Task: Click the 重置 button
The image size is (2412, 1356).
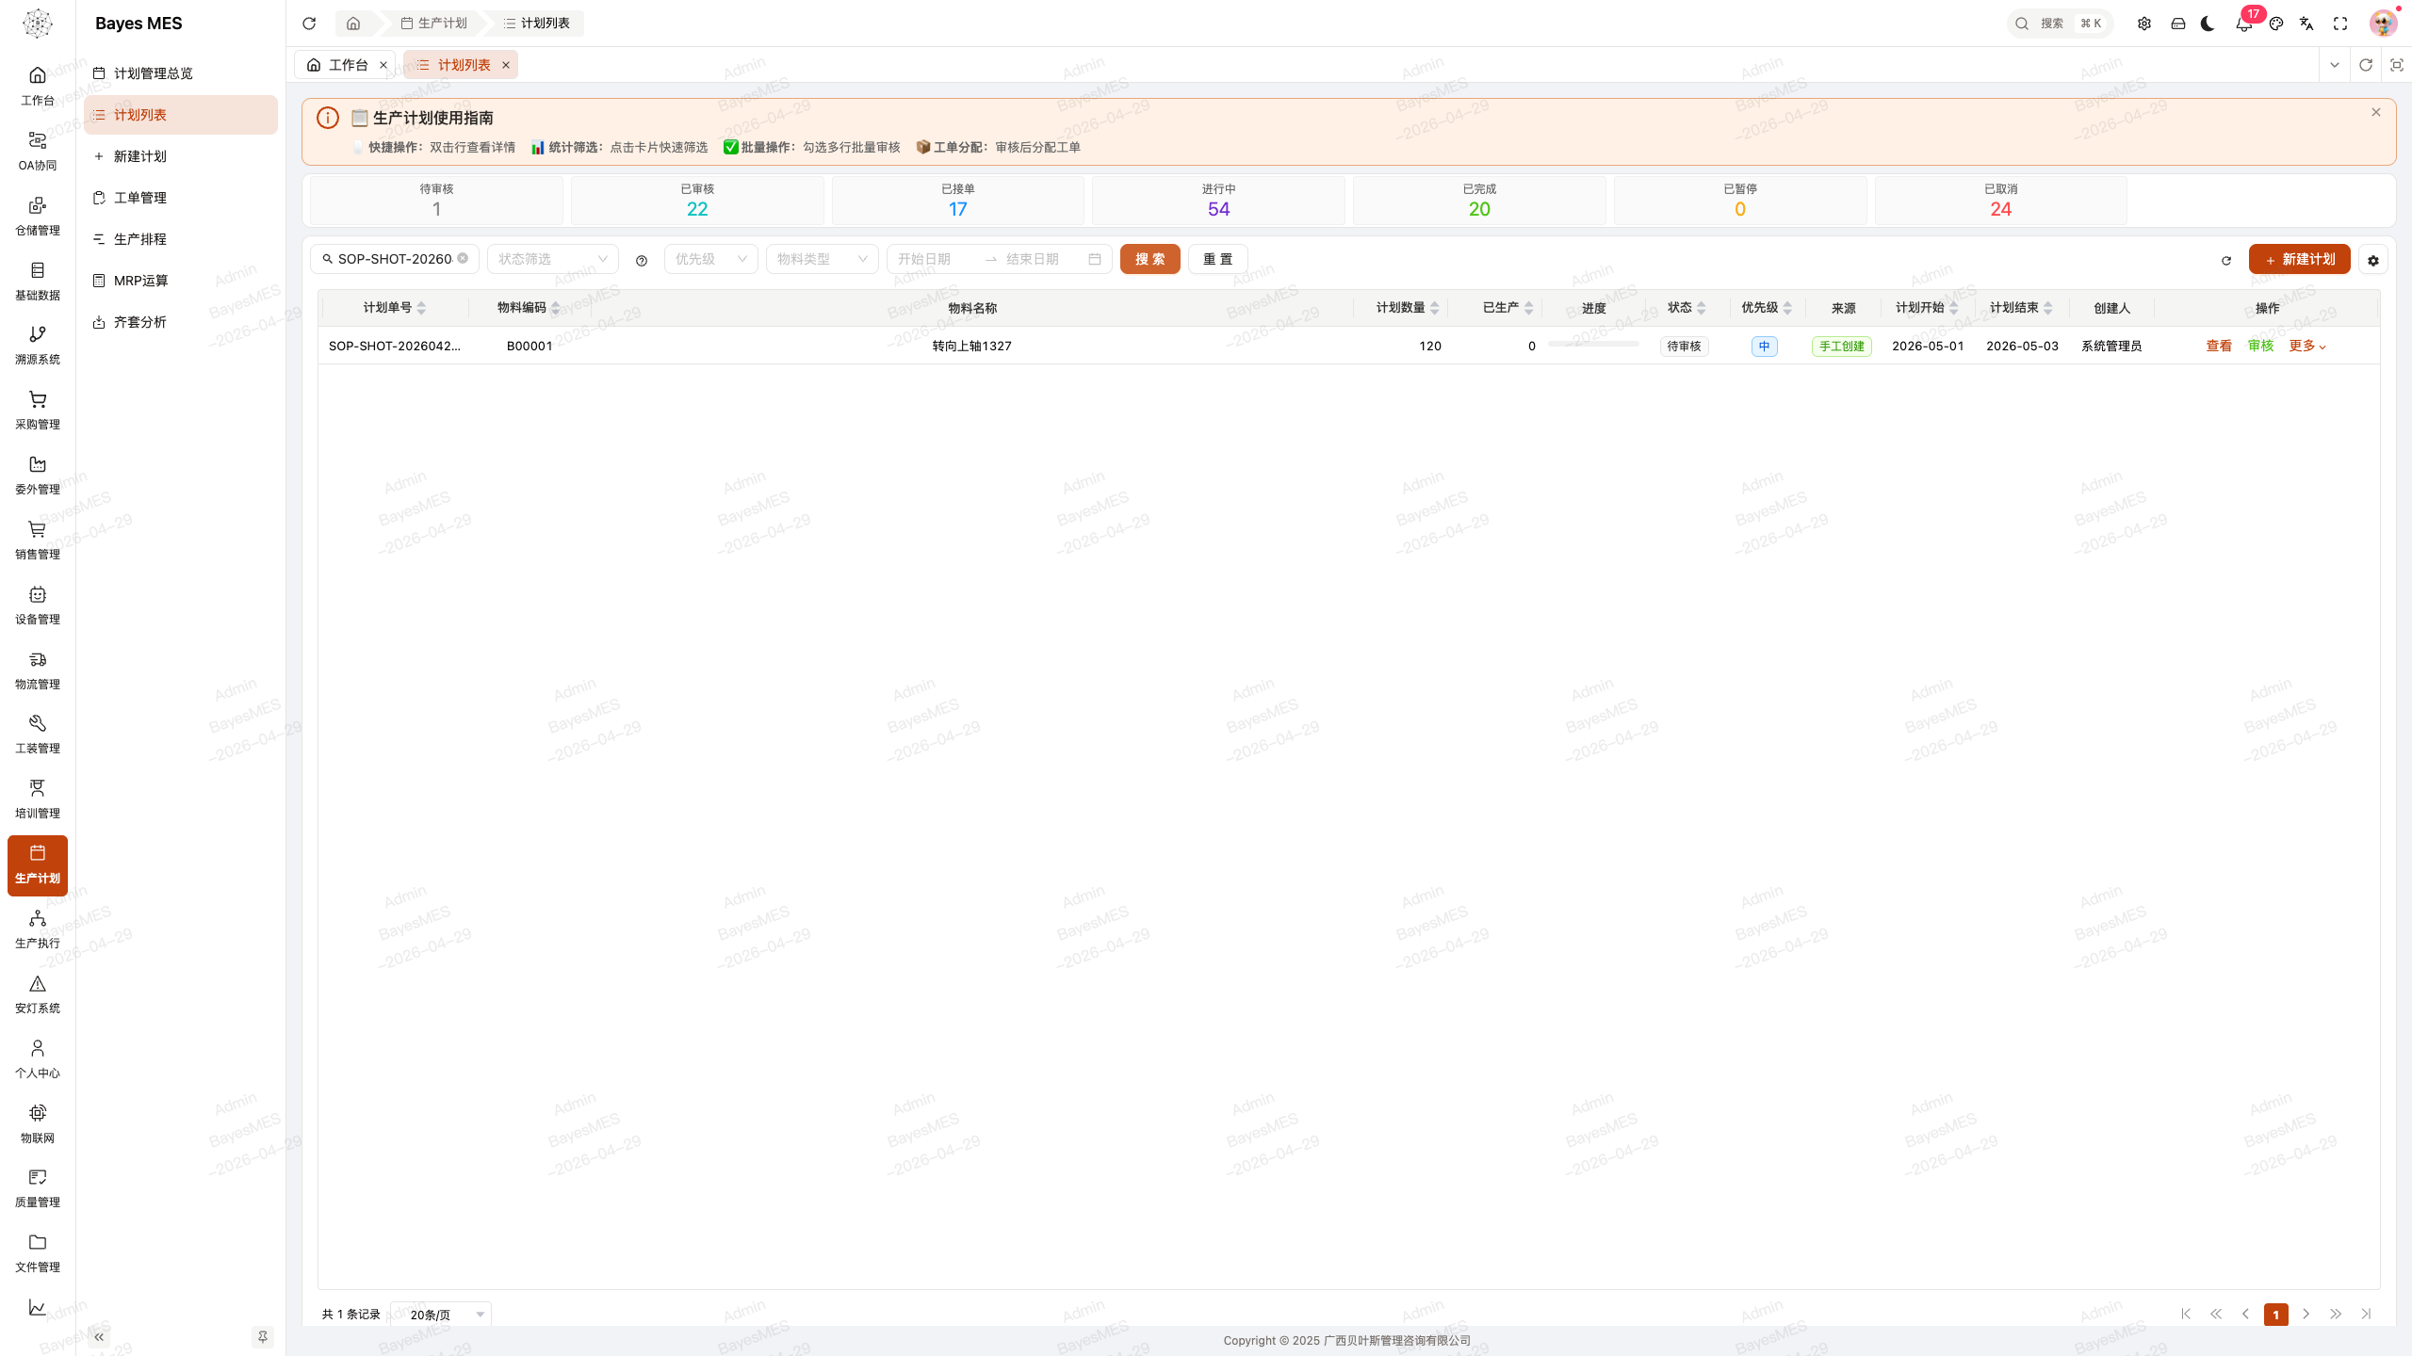Action: coord(1218,259)
